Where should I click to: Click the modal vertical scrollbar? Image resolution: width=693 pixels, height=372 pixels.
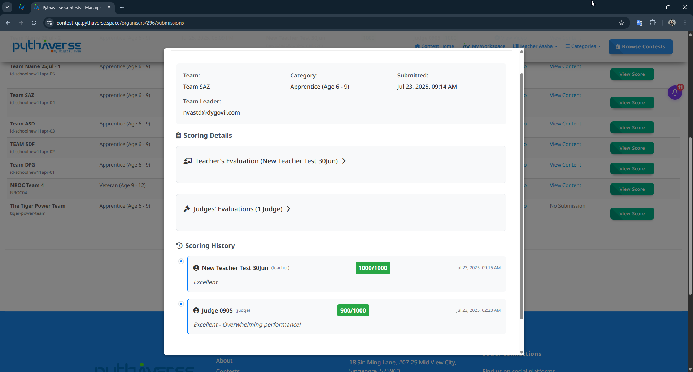click(x=522, y=196)
